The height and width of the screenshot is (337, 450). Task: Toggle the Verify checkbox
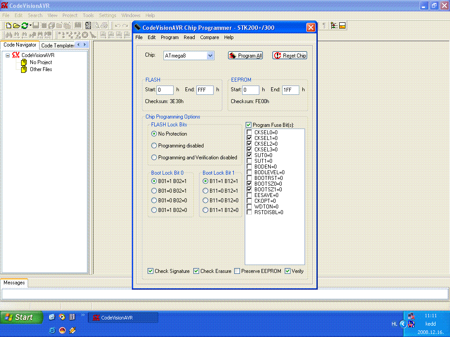coord(287,271)
